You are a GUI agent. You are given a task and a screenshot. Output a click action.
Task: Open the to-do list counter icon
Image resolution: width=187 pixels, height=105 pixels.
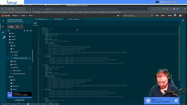[170, 15]
